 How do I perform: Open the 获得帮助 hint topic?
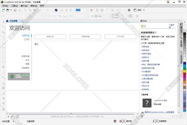pyautogui.click(x=145, y=89)
